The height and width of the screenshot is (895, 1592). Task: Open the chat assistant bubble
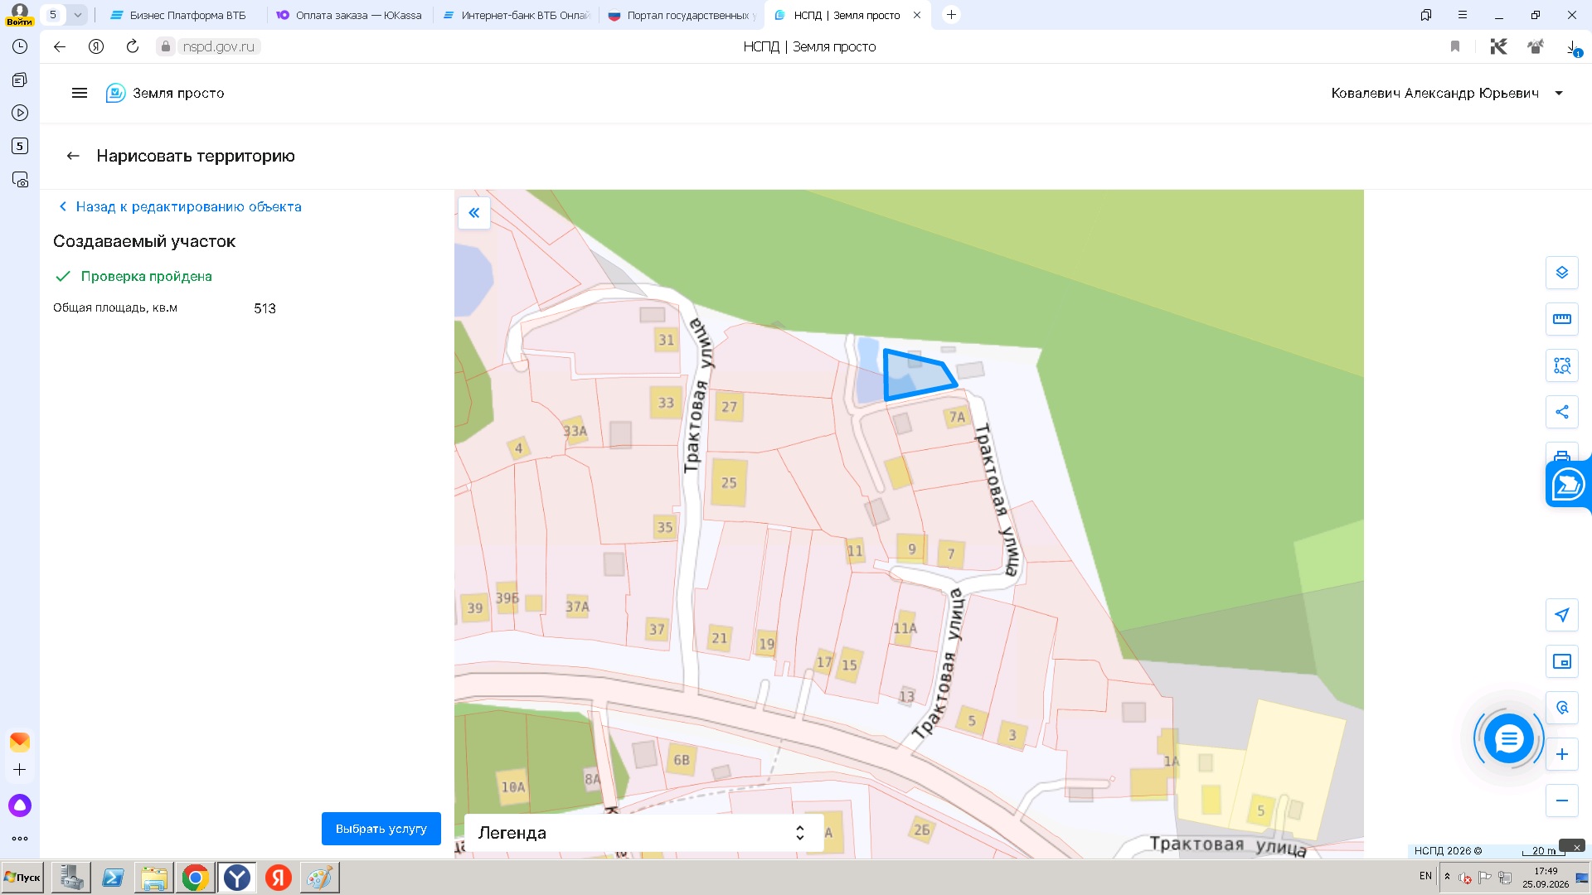(x=1508, y=738)
